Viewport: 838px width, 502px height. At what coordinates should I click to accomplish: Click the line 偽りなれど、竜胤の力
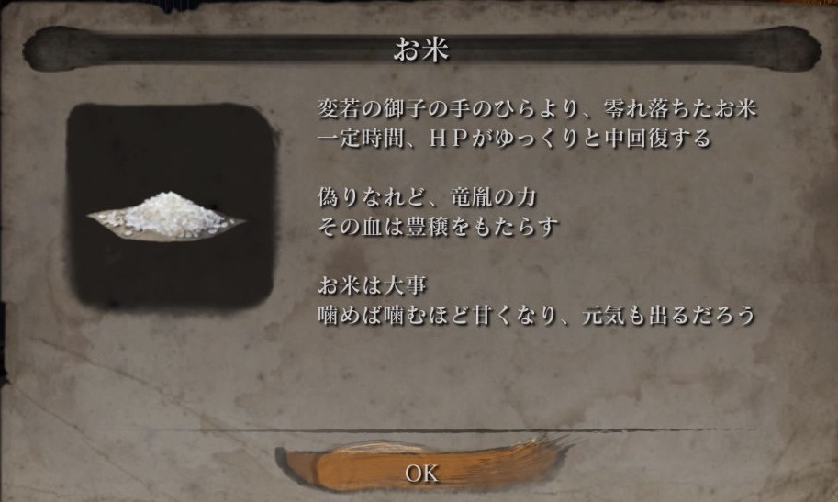427,197
